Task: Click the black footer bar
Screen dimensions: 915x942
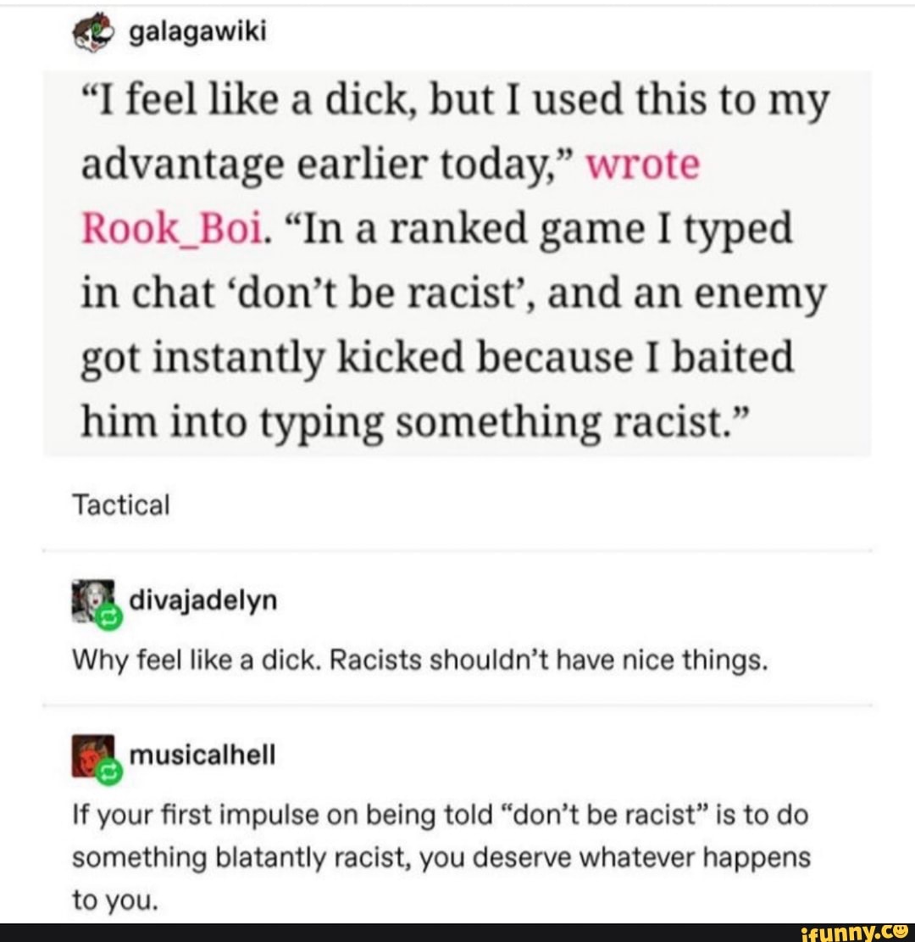Action: (457, 933)
